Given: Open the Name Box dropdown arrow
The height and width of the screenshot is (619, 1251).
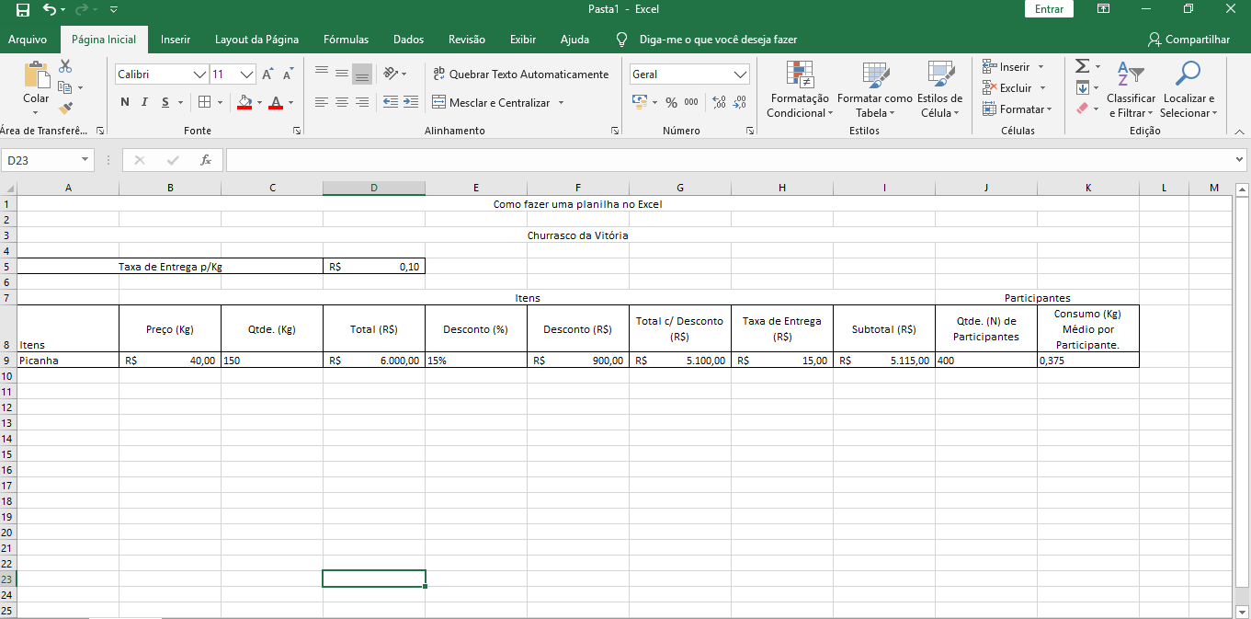Looking at the screenshot, I should pyautogui.click(x=85, y=160).
